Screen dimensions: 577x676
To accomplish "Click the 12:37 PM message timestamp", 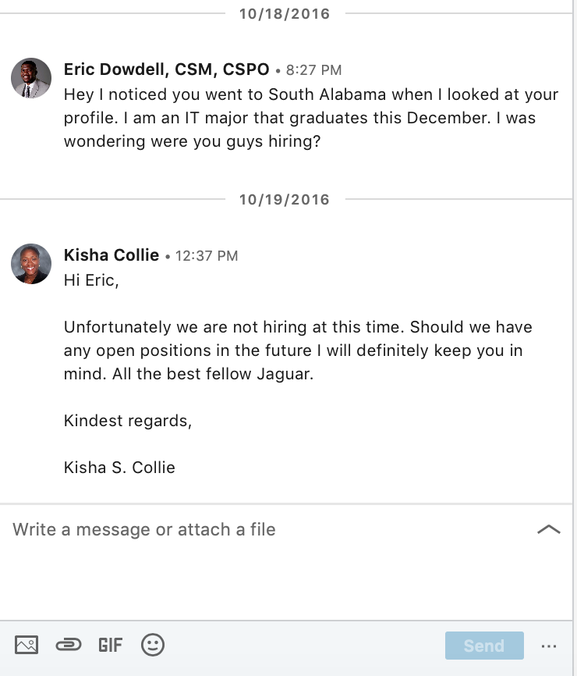I will tap(207, 256).
